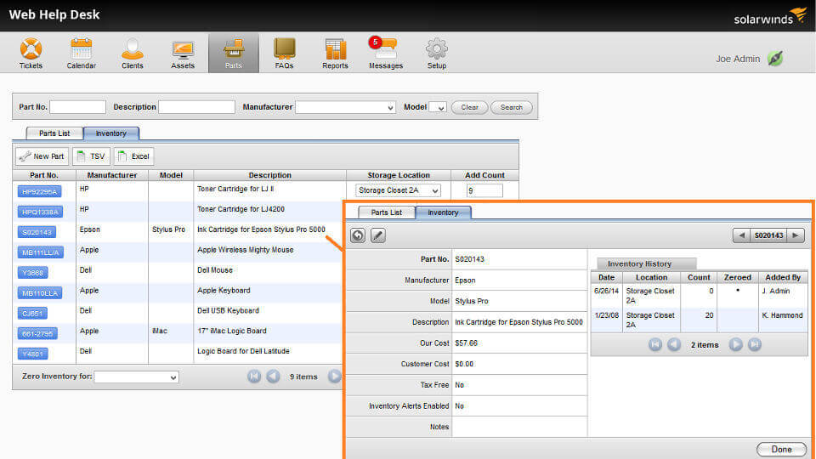Select the Parts section icon
Image resolution: width=816 pixels, height=459 pixels.
coord(234,53)
